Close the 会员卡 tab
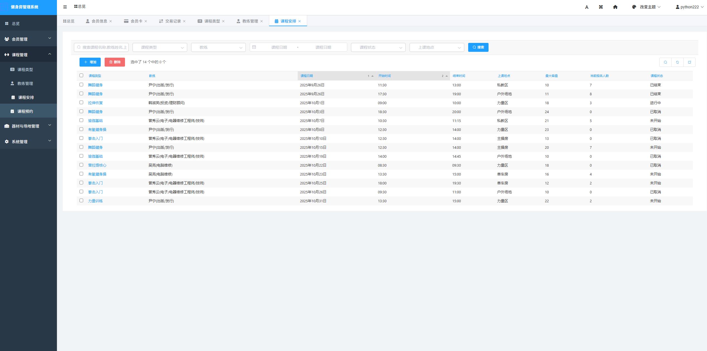This screenshot has width=707, height=351. coord(146,21)
